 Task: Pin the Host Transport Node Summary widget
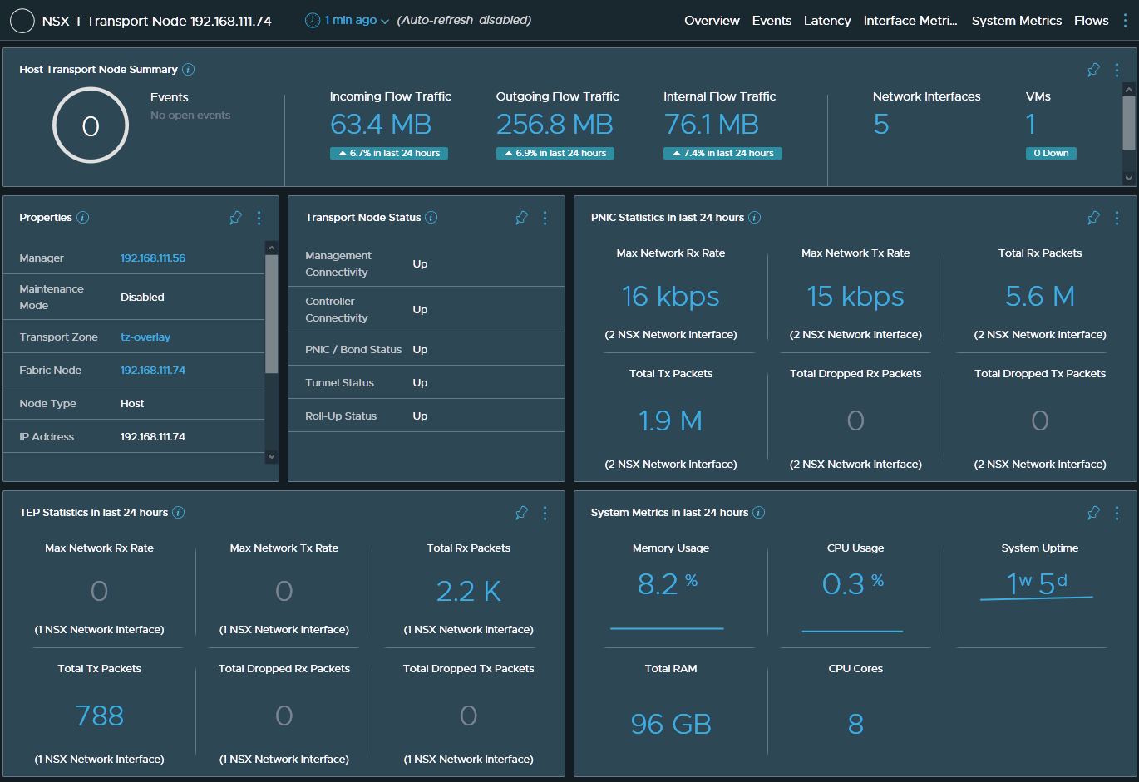1093,70
